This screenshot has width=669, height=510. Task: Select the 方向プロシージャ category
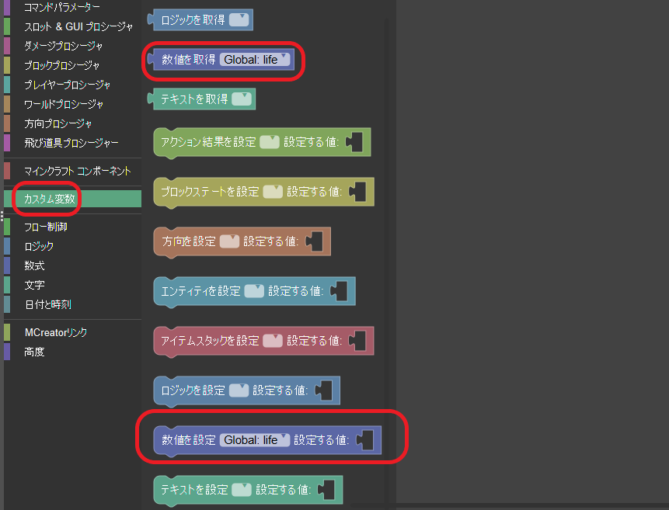coord(58,123)
